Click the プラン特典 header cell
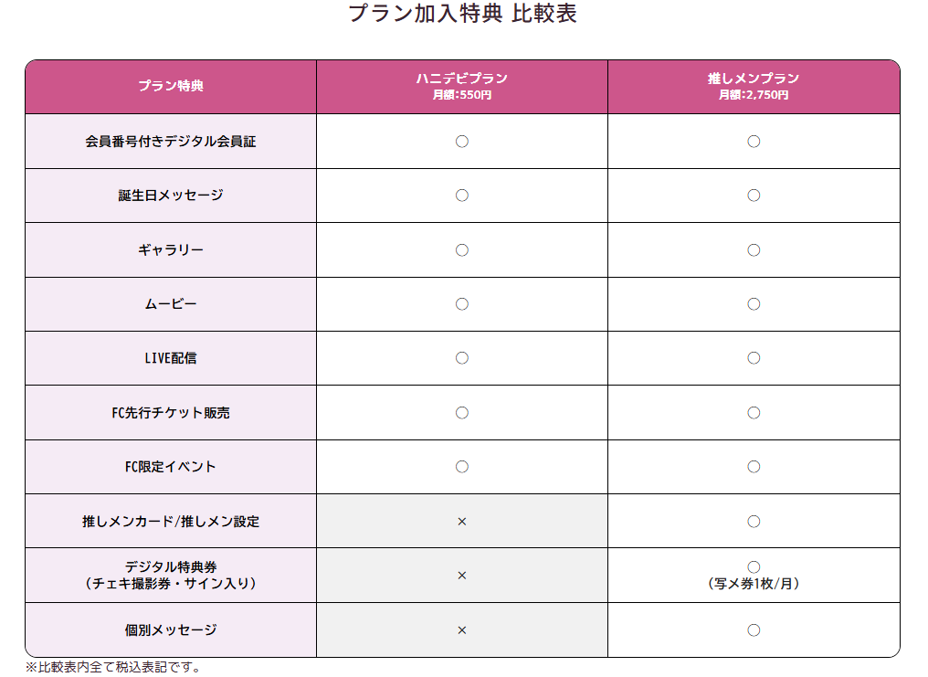Screen dimensions: 928x677 pyautogui.click(x=171, y=87)
